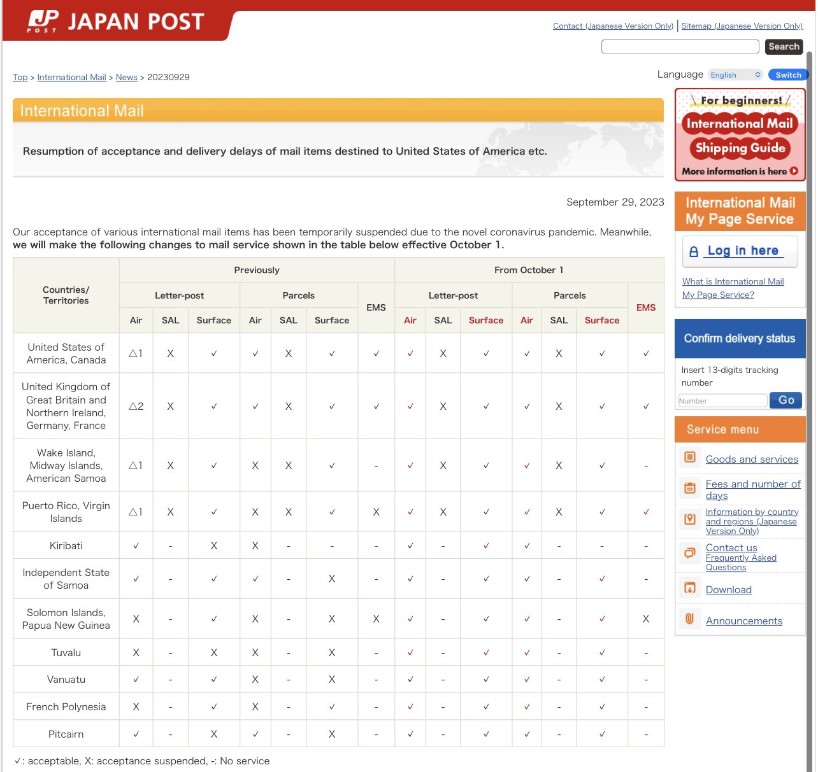The height and width of the screenshot is (772, 818).
Task: Click the 'French Polynesia' row label
Action: point(66,706)
